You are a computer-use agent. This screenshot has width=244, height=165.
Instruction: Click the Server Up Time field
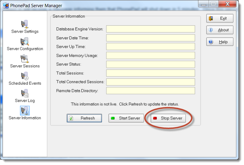click(151, 47)
